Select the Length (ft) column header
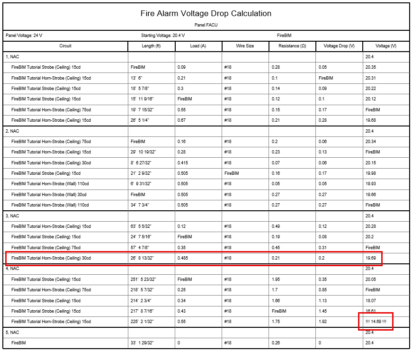This screenshot has width=412, height=351. coord(151,46)
